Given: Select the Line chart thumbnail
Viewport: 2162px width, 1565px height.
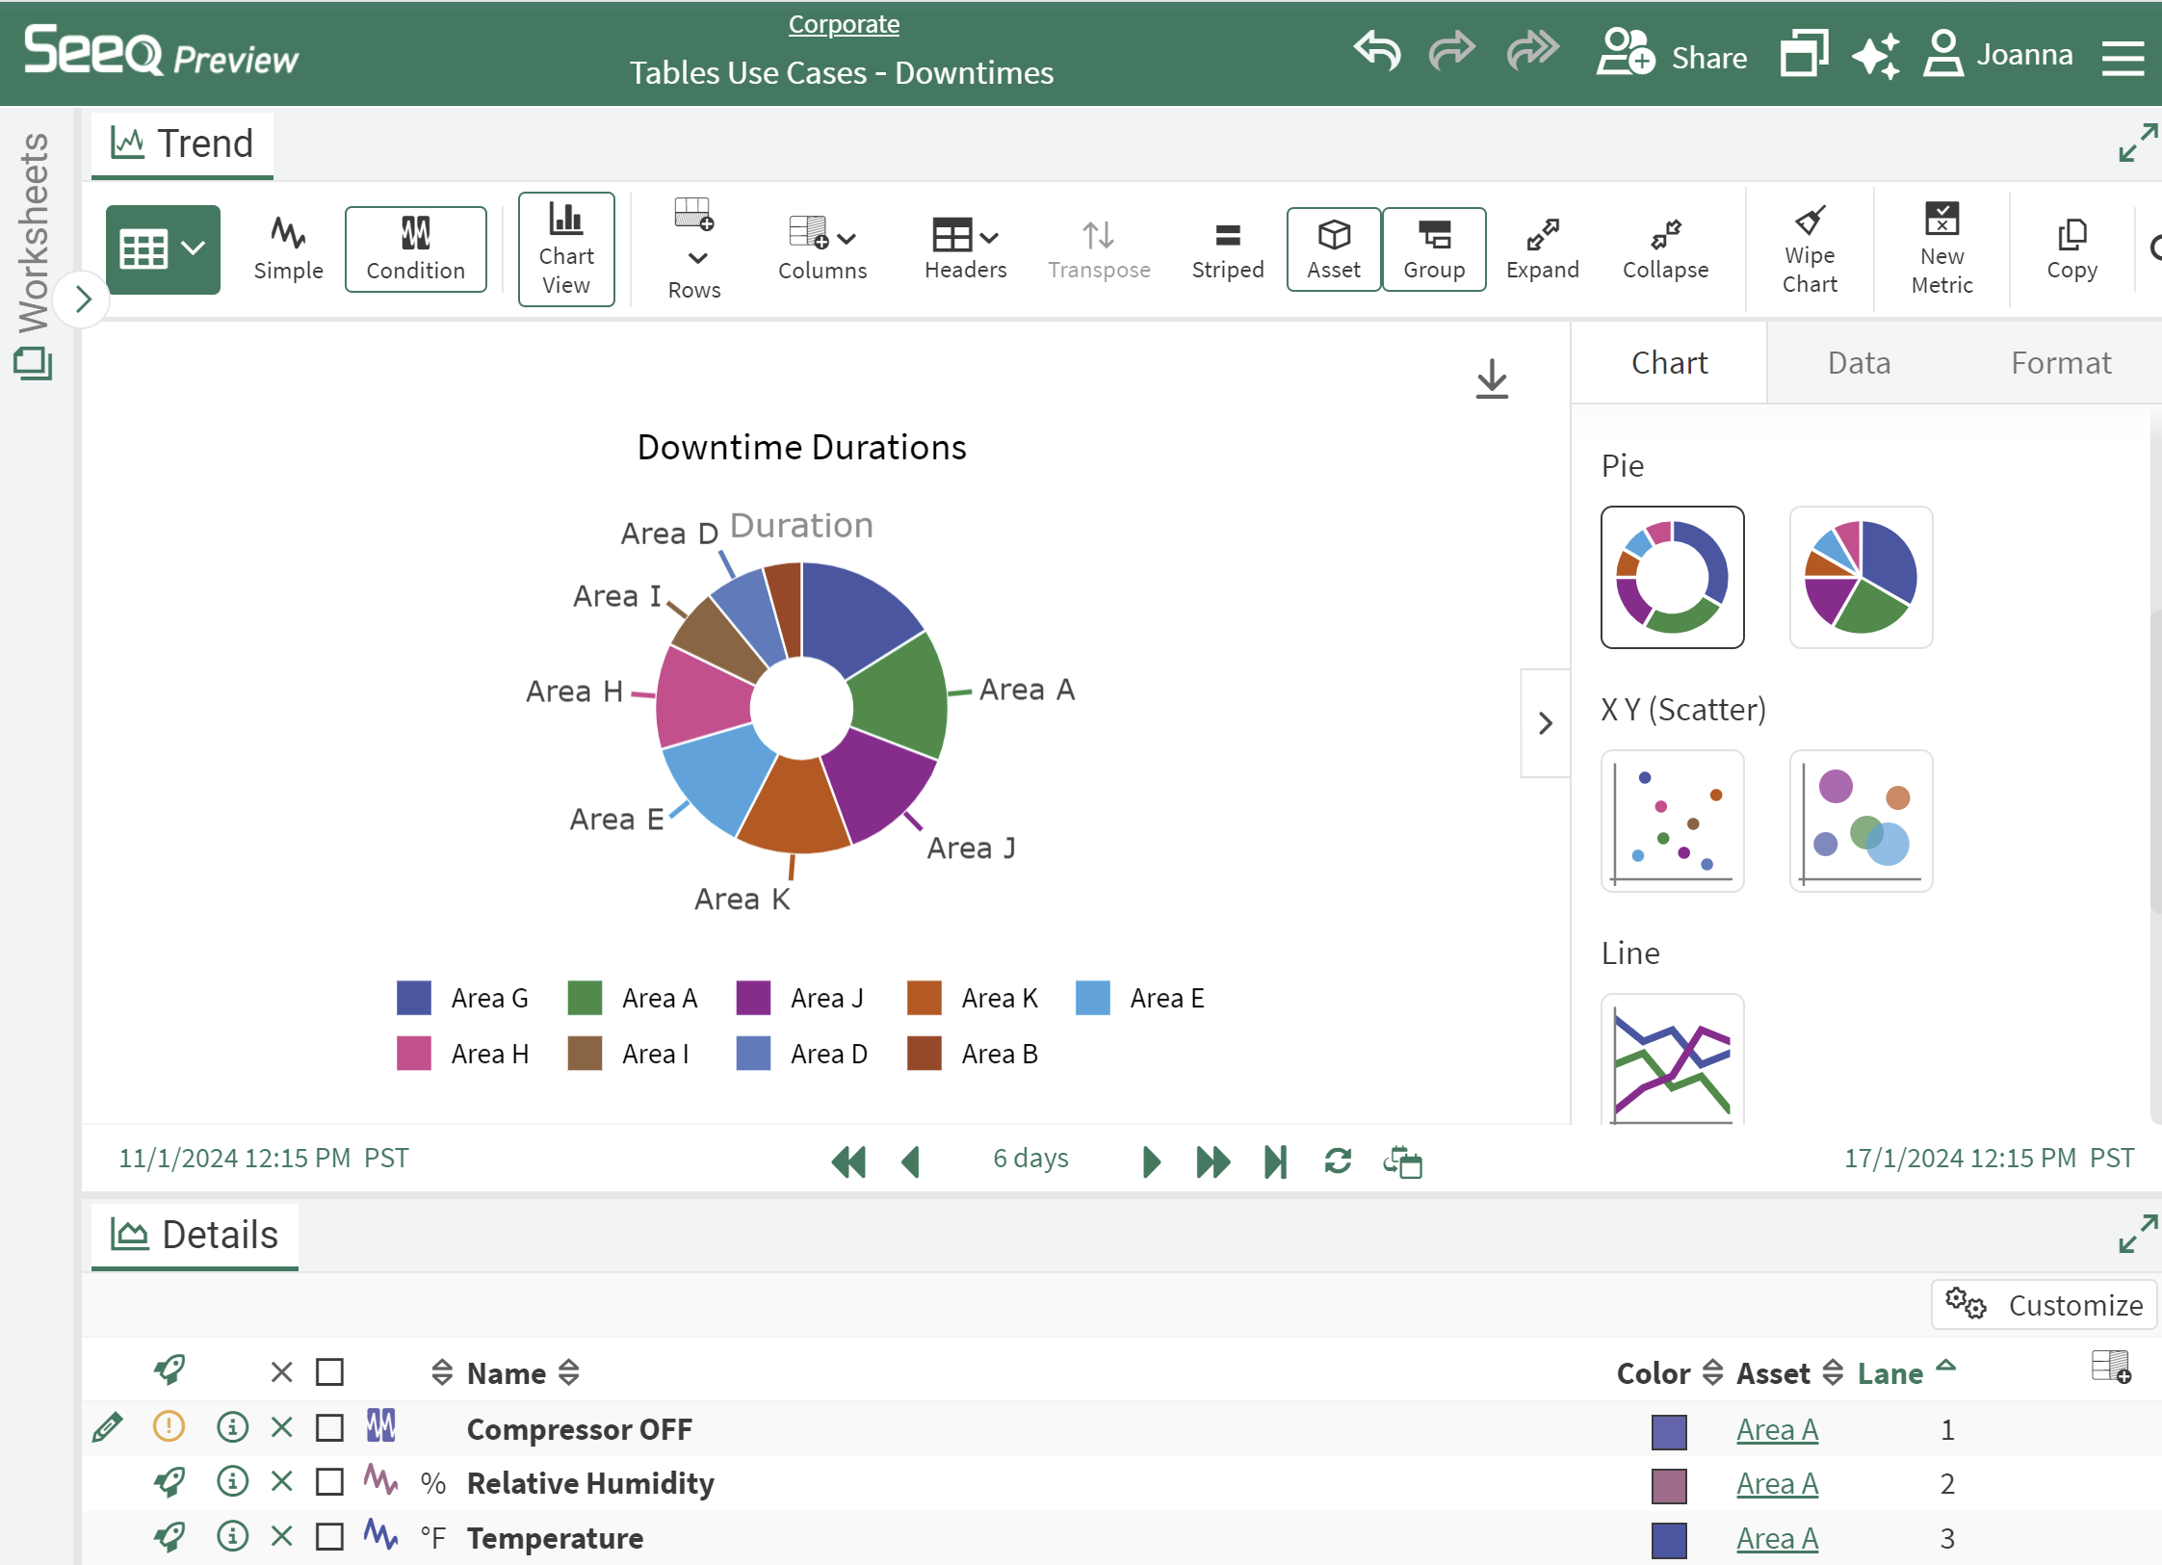Looking at the screenshot, I should (1672, 1059).
